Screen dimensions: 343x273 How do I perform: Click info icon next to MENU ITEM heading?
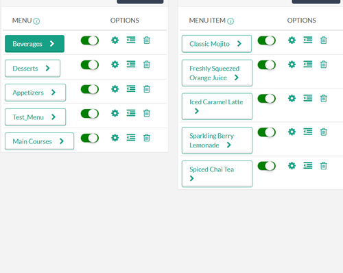(x=230, y=21)
